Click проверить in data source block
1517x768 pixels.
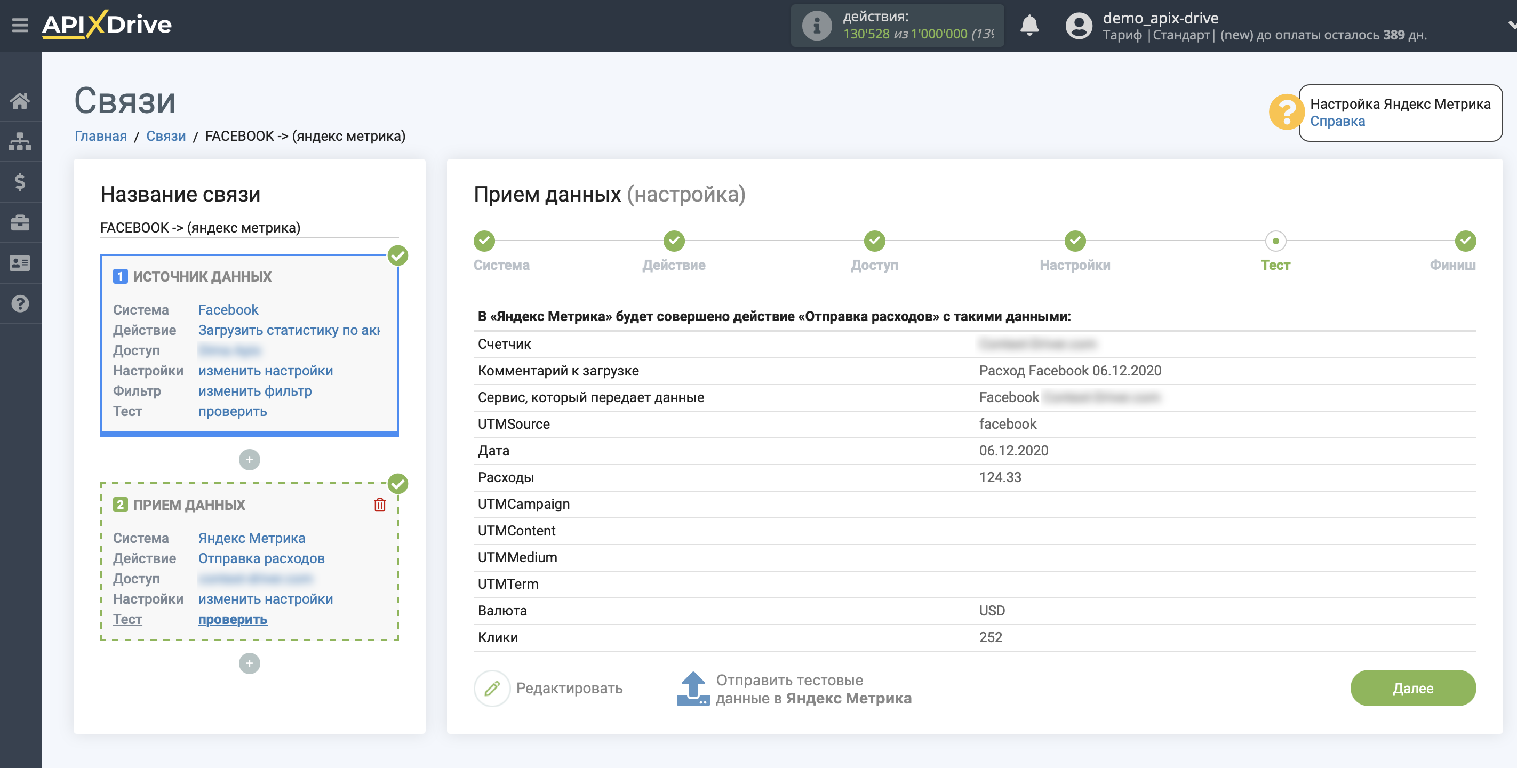(232, 412)
